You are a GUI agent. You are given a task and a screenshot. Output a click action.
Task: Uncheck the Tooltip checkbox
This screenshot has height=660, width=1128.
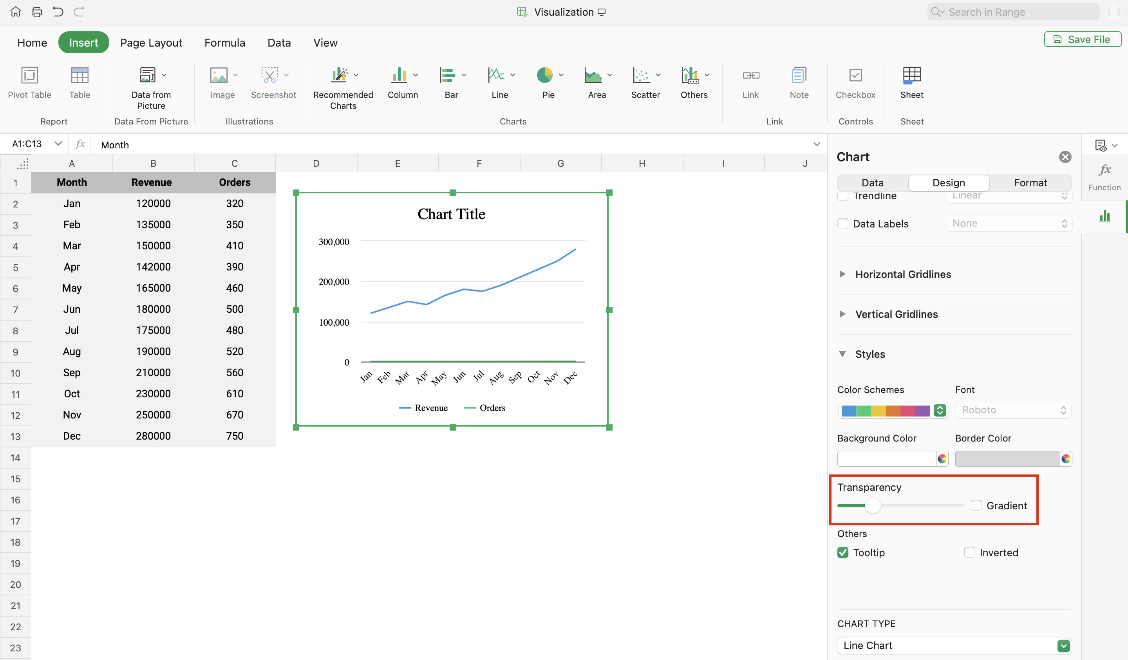click(x=843, y=553)
